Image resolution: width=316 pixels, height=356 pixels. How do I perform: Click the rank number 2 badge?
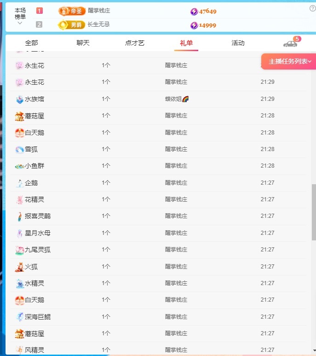point(39,24)
